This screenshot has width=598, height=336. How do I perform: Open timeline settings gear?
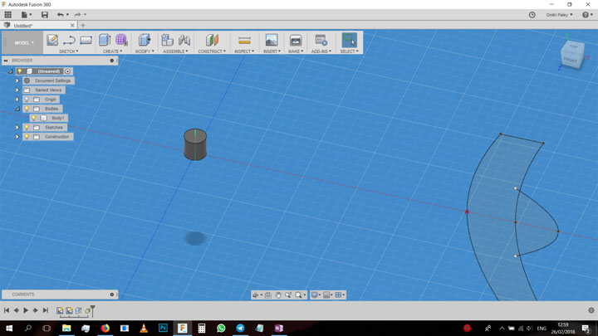[x=591, y=310]
